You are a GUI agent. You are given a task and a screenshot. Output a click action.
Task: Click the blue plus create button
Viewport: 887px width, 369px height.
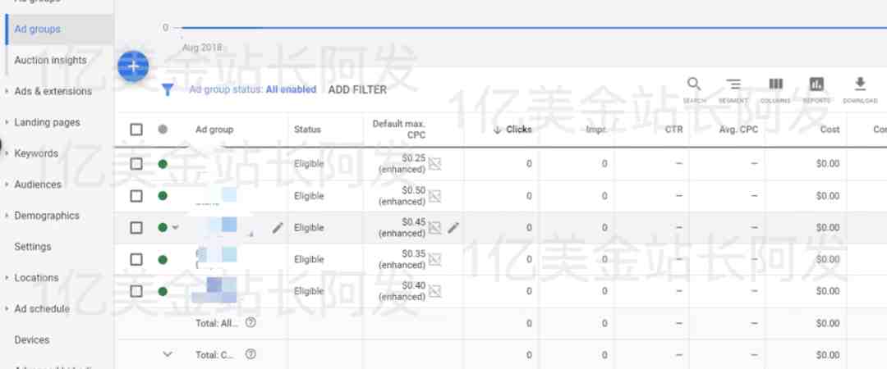133,66
